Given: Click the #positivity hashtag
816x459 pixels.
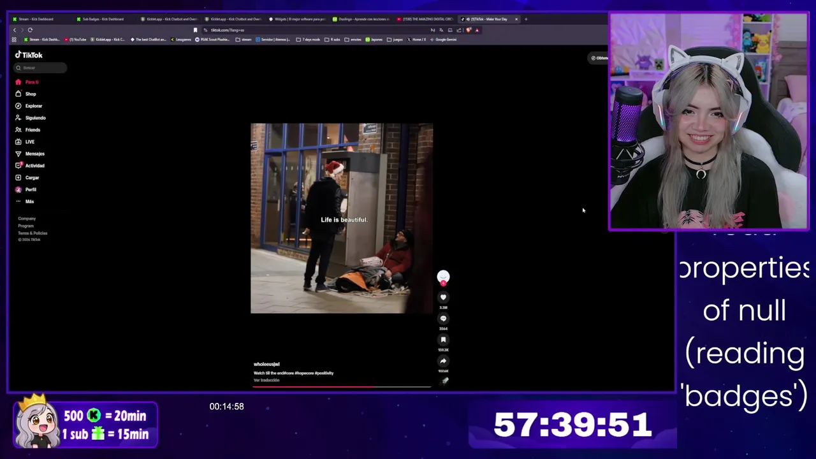Looking at the screenshot, I should (x=324, y=373).
